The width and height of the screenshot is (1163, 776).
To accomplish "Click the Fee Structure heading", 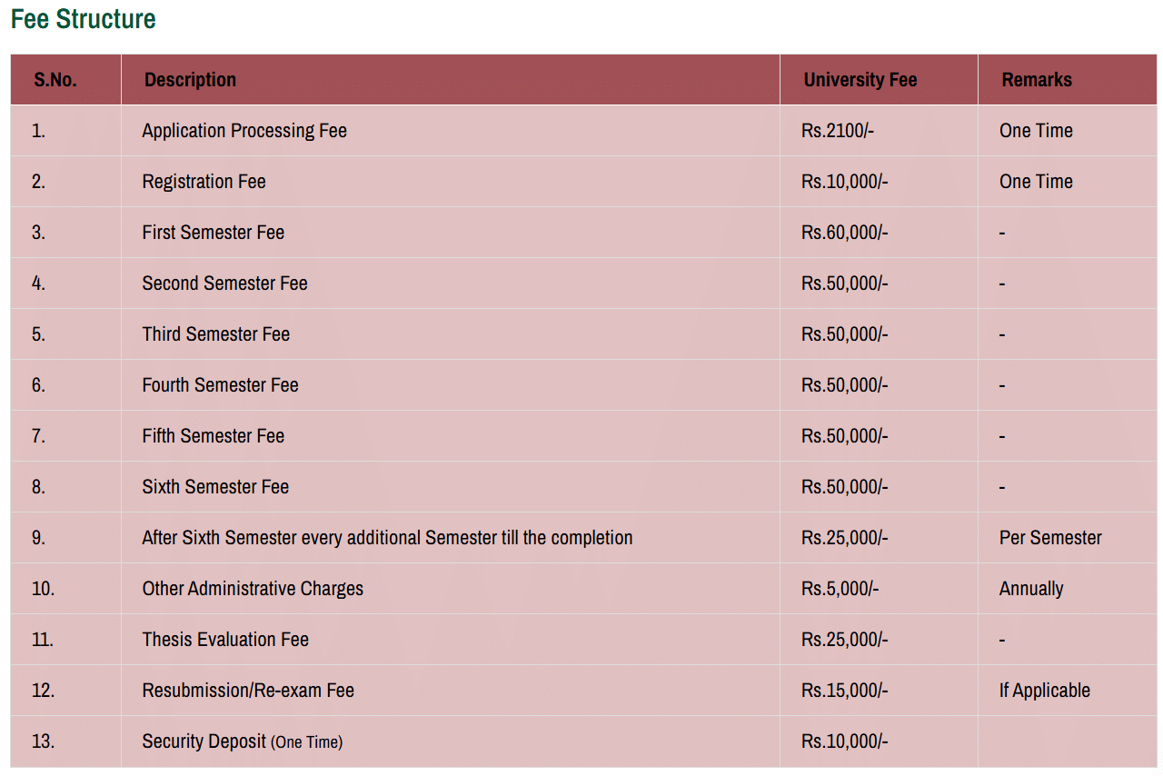I will click(84, 19).
